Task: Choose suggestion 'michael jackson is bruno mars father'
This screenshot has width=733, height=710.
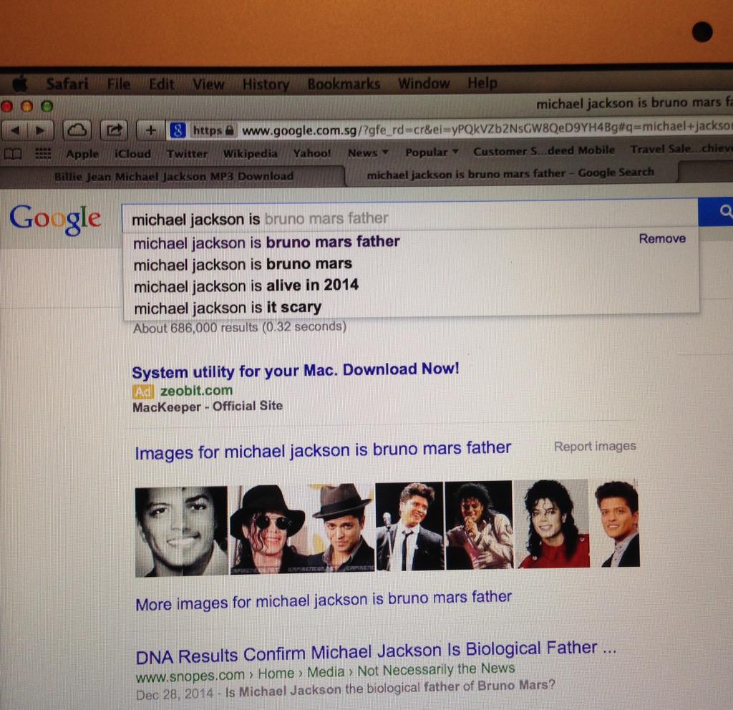Action: [266, 242]
